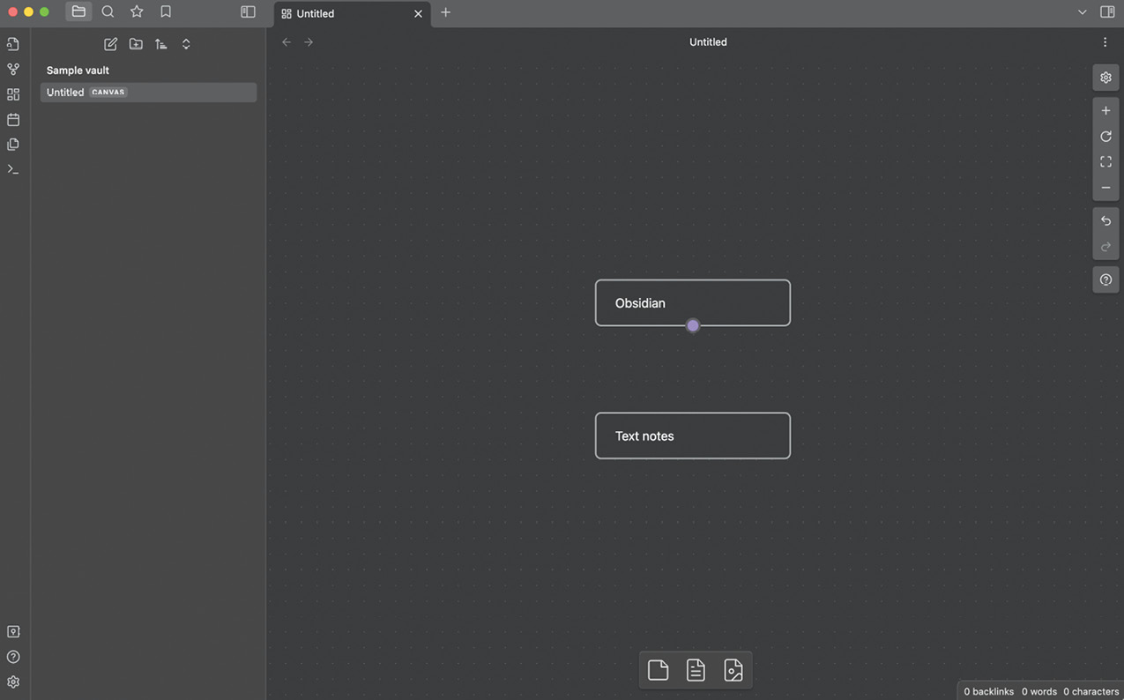1124x700 pixels.
Task: Toggle the bookmarks pane
Action: 166,12
